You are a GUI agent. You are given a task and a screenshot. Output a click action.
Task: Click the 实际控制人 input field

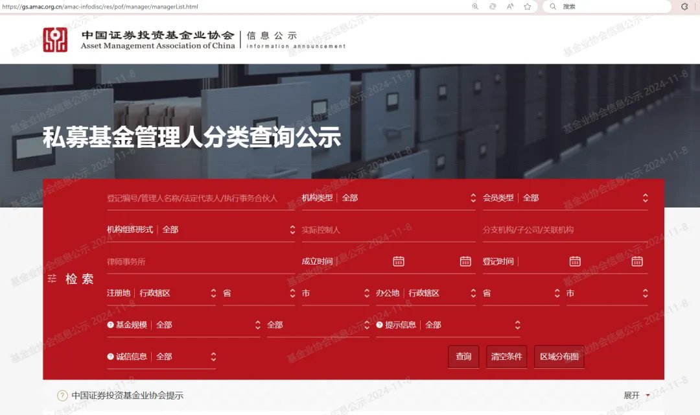[x=388, y=230]
